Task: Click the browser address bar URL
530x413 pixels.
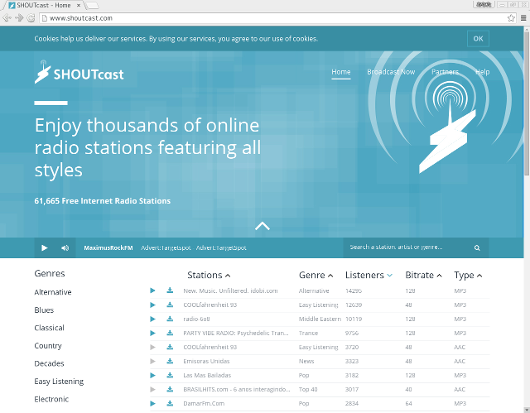Action: [81, 18]
